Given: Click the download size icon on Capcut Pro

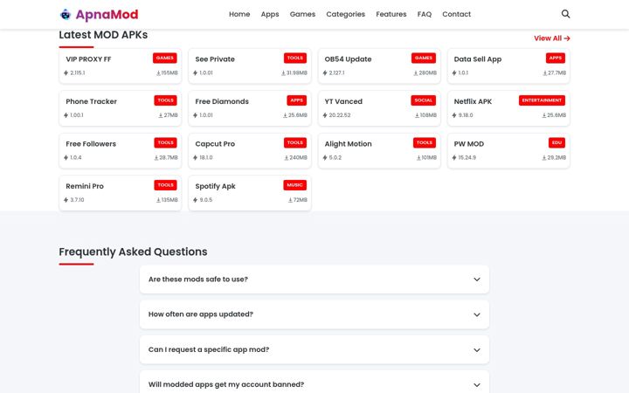Looking at the screenshot, I should (x=287, y=157).
